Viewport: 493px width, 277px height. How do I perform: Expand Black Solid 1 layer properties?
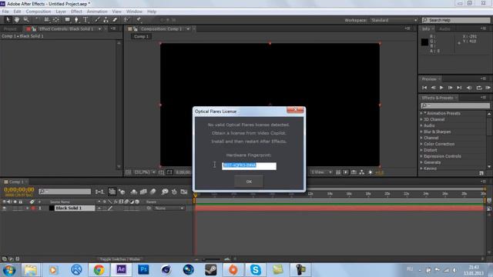click(28, 209)
